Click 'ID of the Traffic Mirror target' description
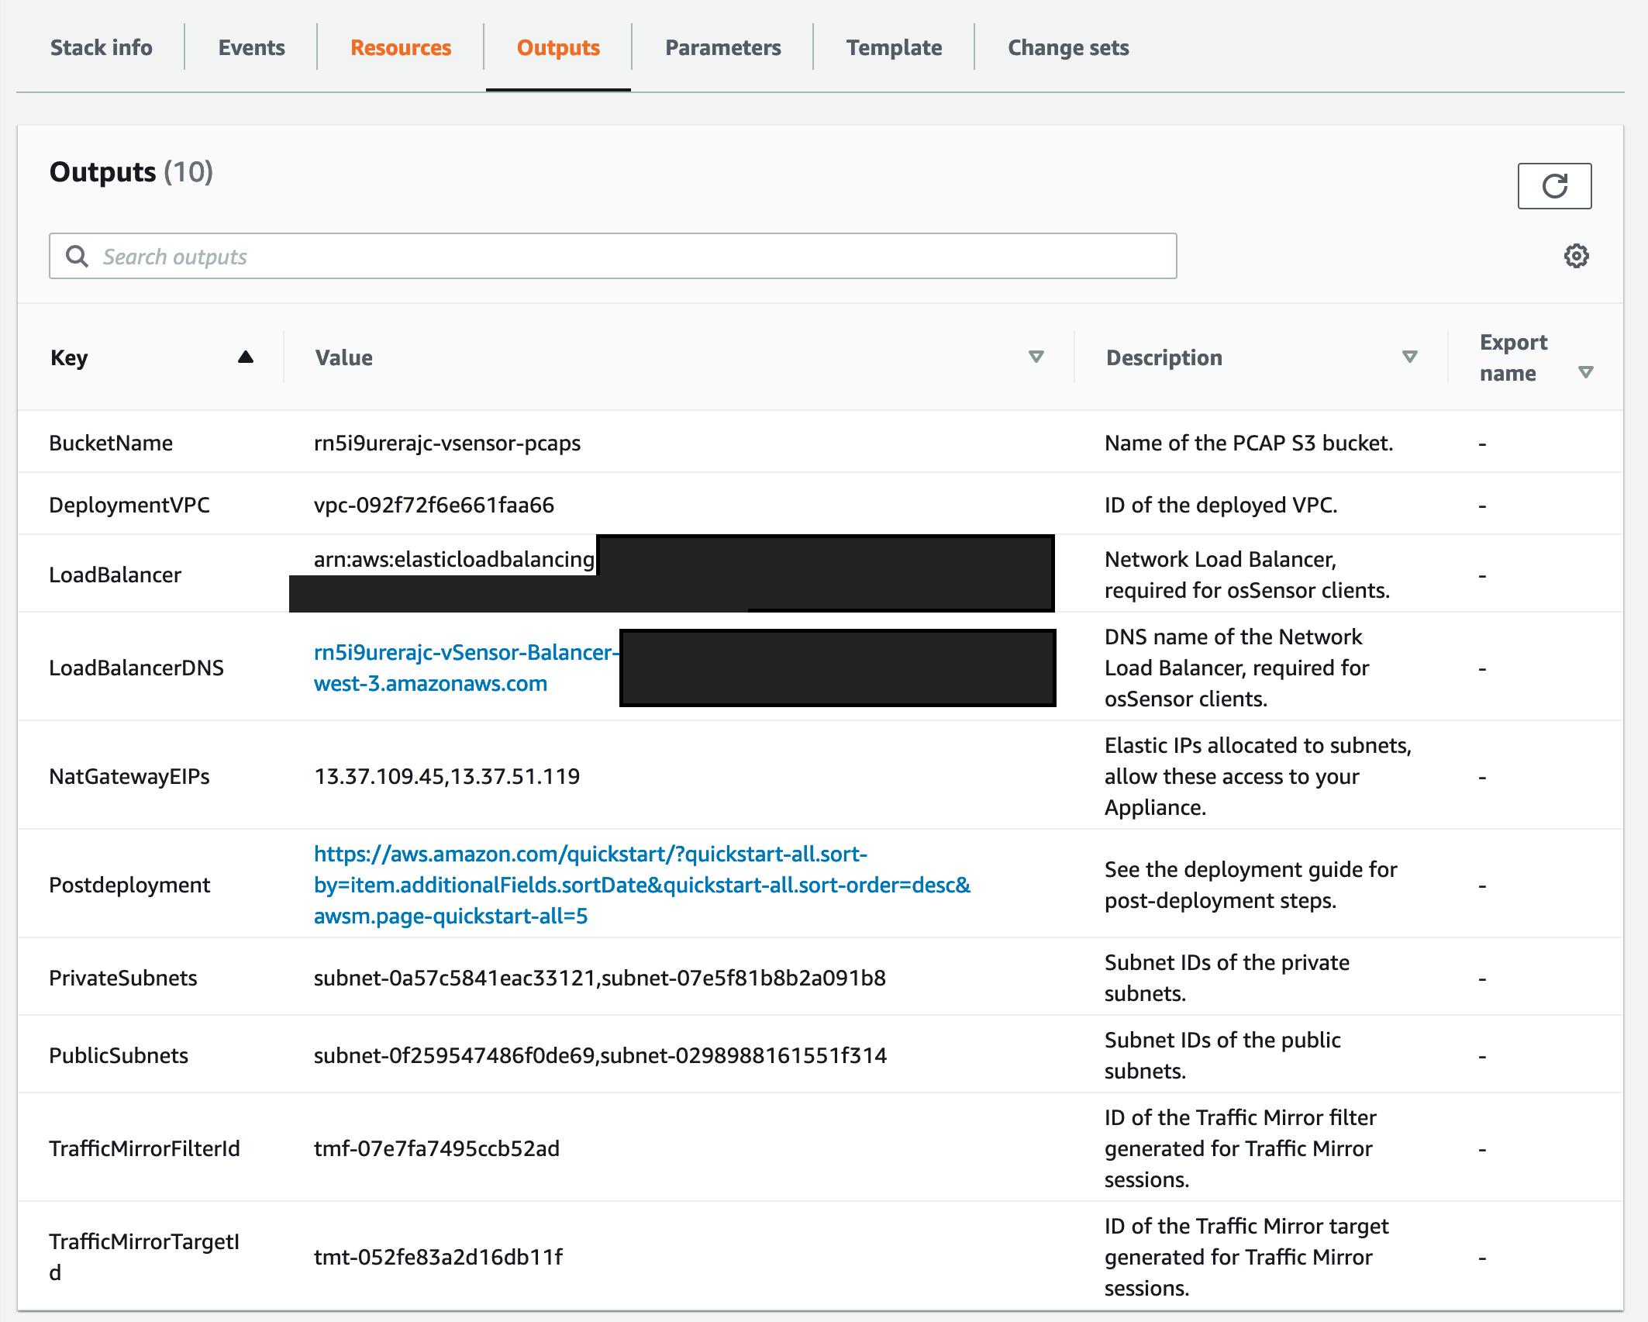Viewport: 1648px width, 1322px height. tap(1246, 1257)
